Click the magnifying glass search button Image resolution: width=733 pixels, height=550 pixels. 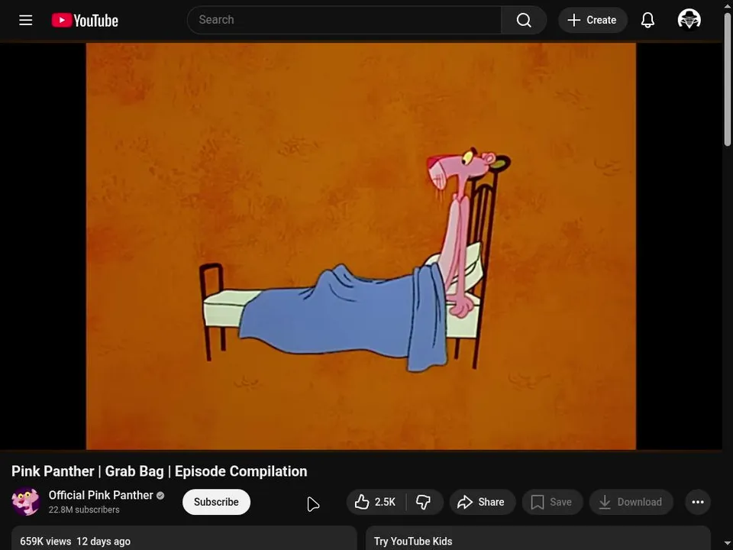tap(524, 20)
